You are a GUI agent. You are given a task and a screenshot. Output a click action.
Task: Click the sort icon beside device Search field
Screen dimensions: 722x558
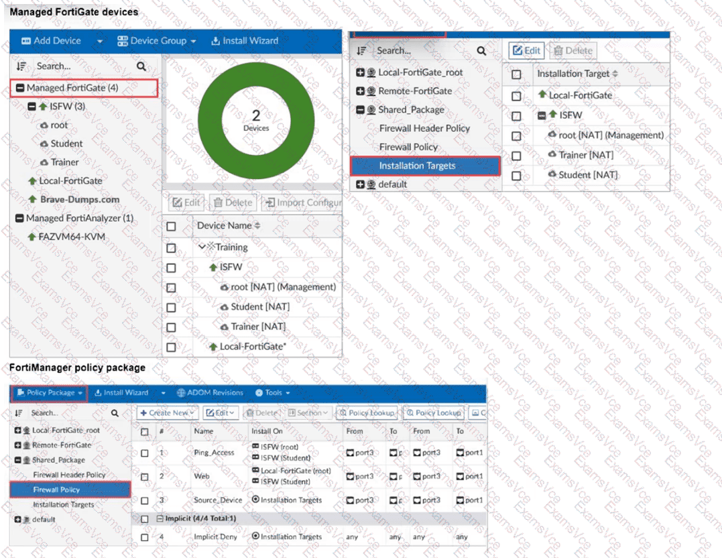(21, 66)
